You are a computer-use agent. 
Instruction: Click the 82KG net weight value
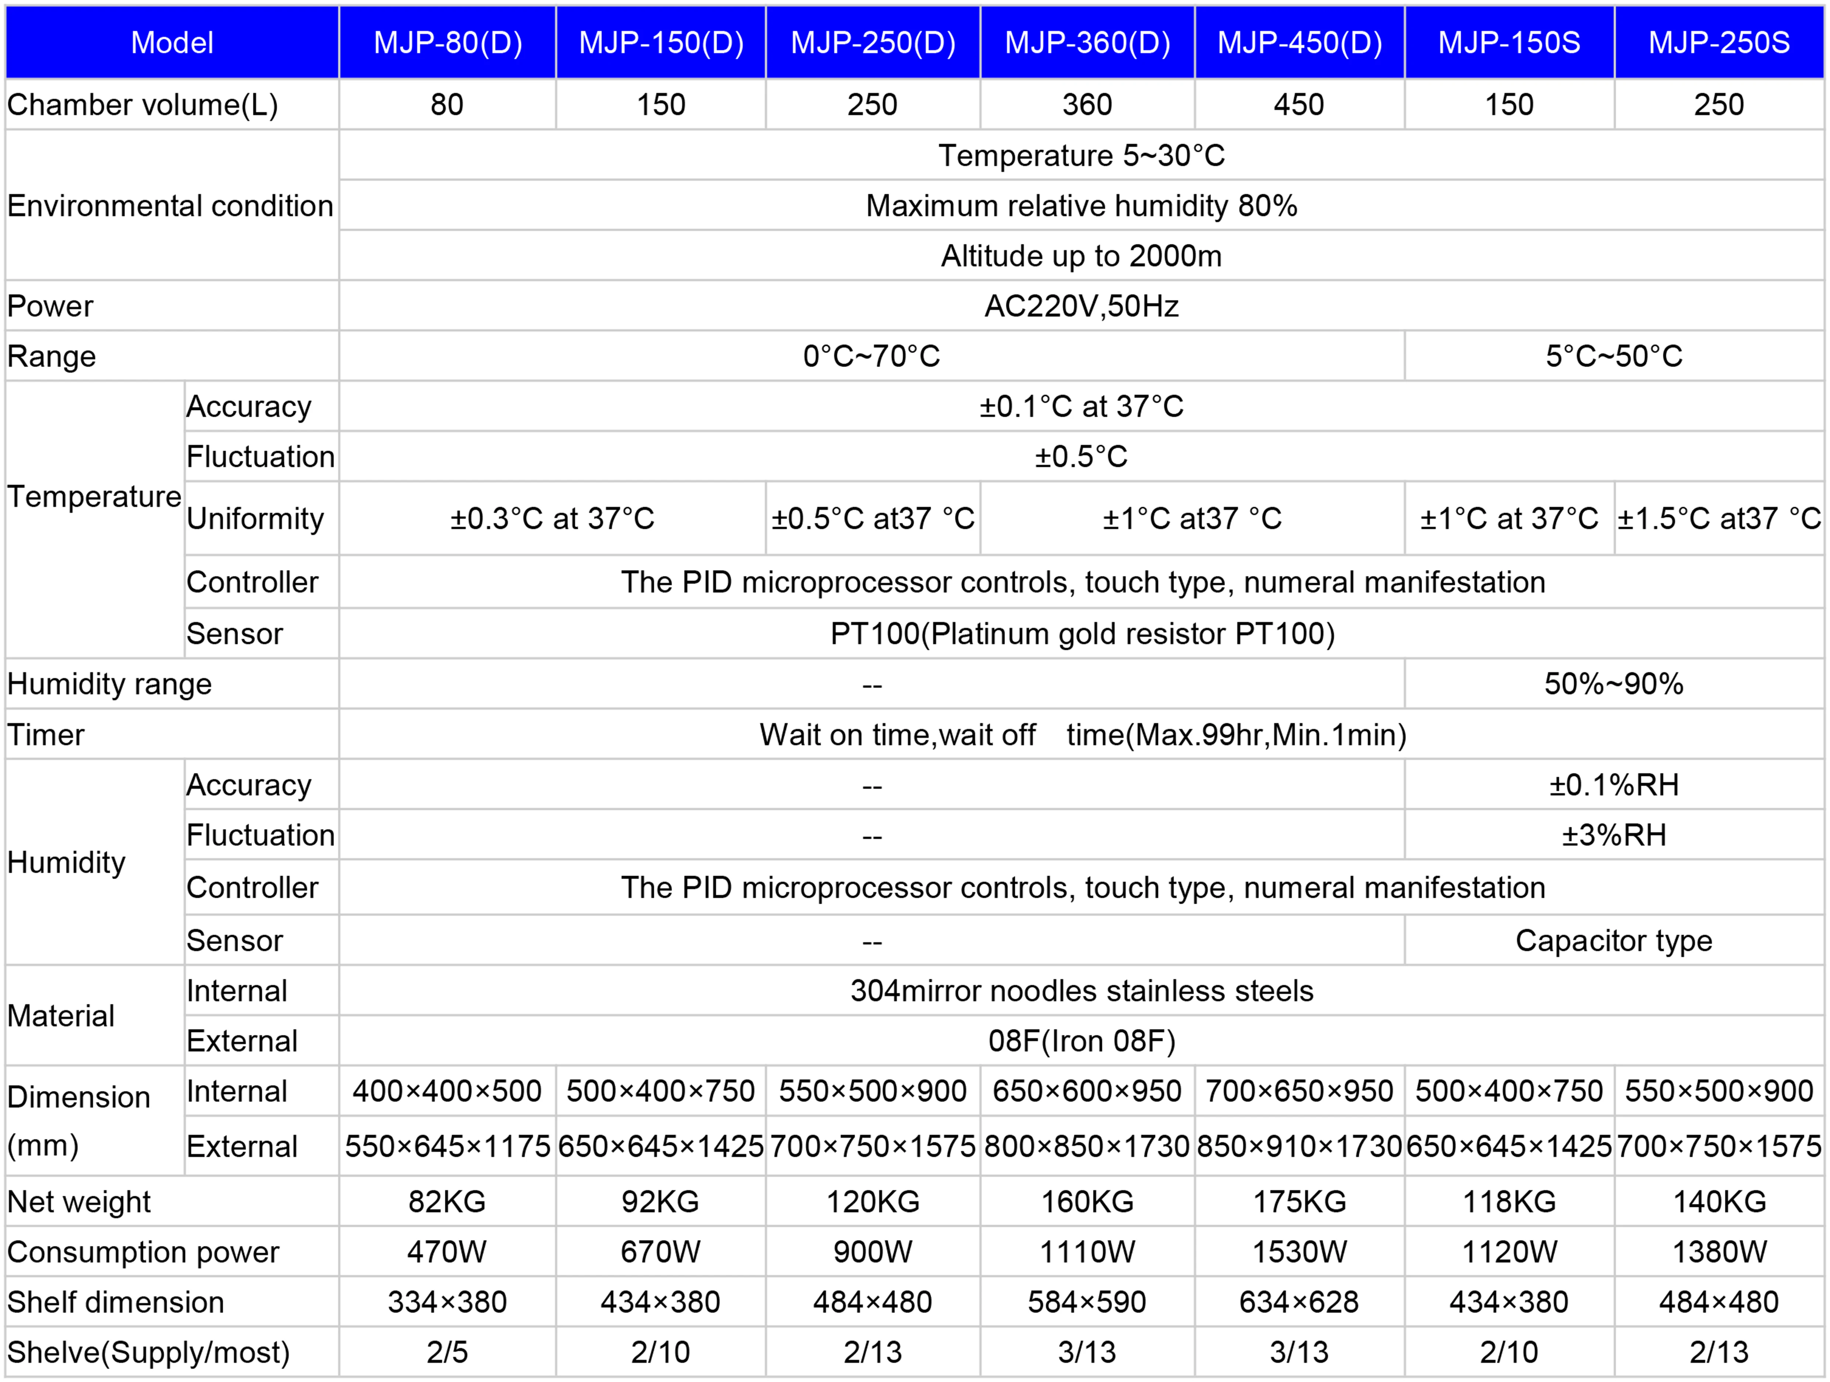pyautogui.click(x=447, y=1202)
